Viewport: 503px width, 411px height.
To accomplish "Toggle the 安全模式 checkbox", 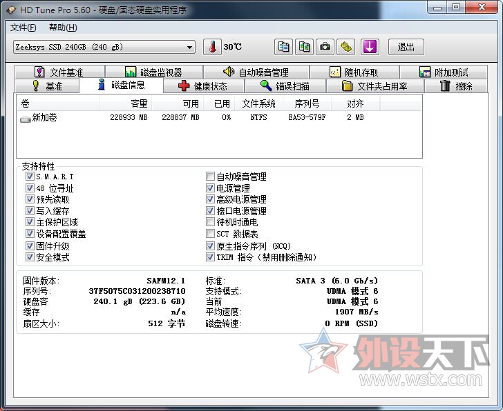I will (x=30, y=257).
